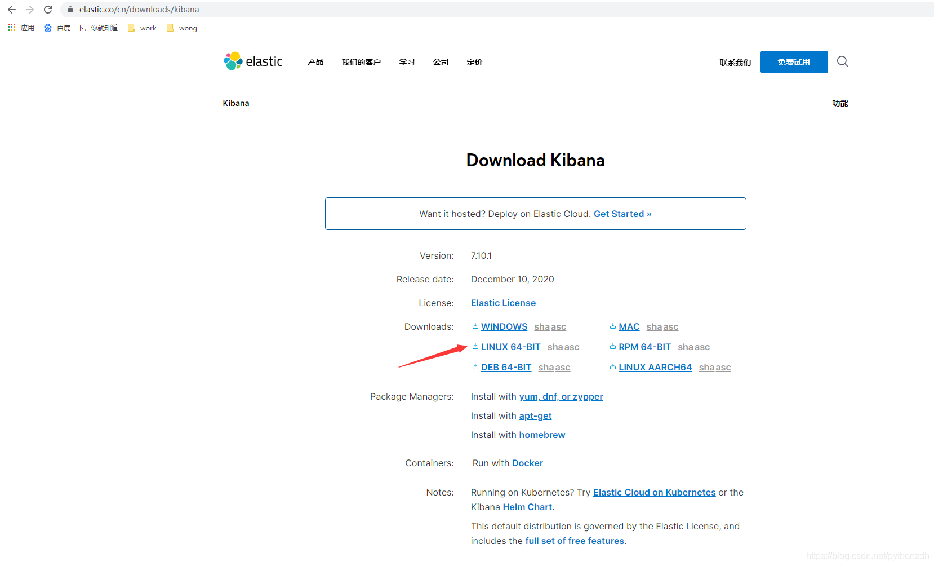The height and width of the screenshot is (566, 934).
Task: Open Elastic Cloud on Kubernetes link
Action: tap(654, 492)
